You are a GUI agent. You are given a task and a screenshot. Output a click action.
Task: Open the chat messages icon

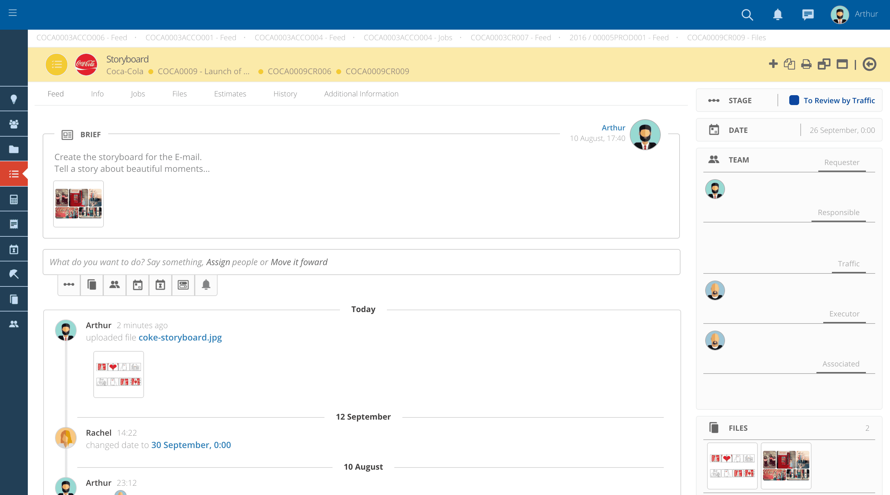point(808,15)
